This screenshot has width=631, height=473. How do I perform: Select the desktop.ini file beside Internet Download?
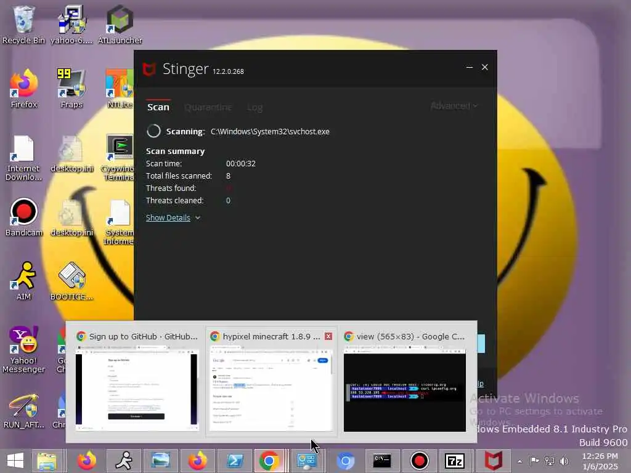tap(71, 155)
